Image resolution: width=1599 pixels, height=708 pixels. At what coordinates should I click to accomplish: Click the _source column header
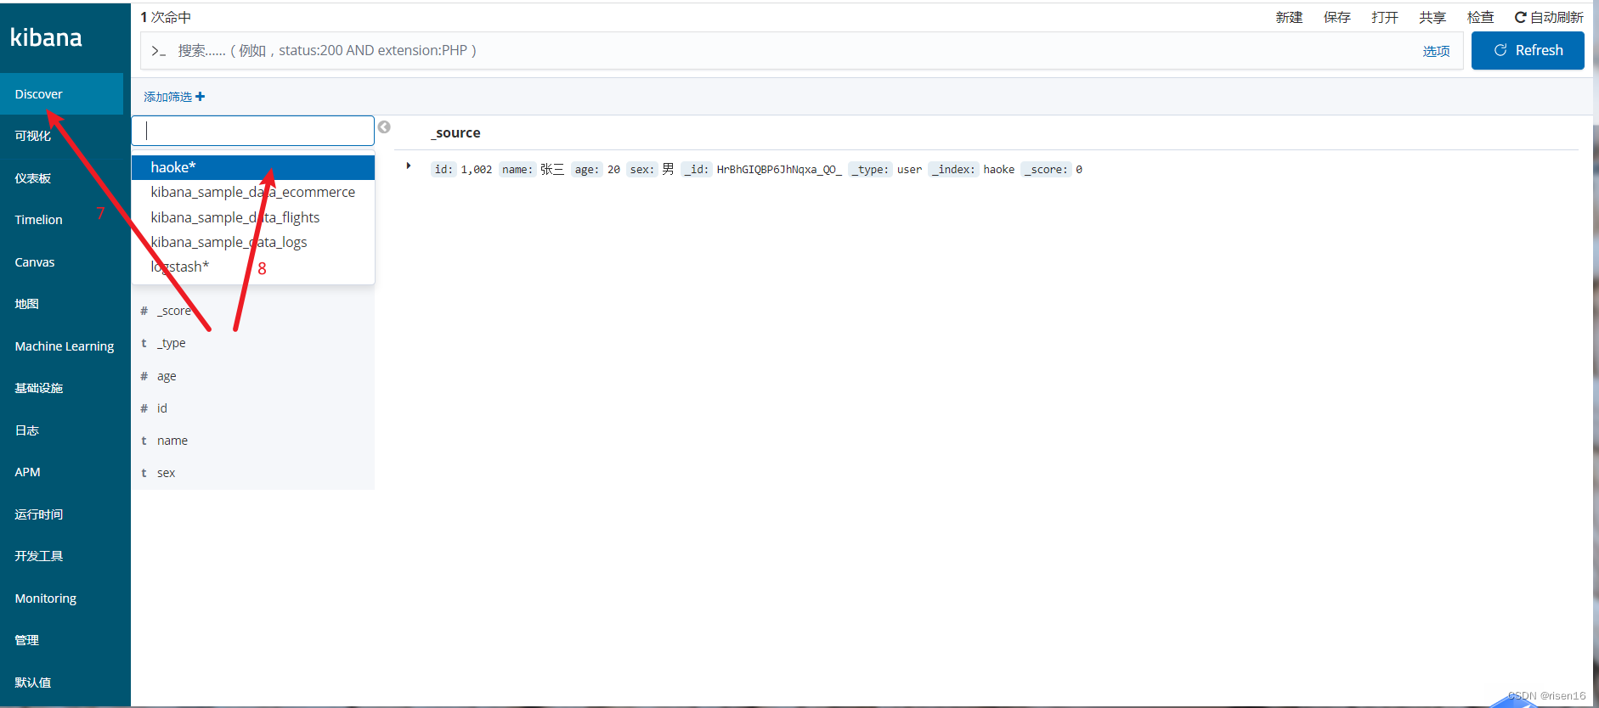click(456, 133)
